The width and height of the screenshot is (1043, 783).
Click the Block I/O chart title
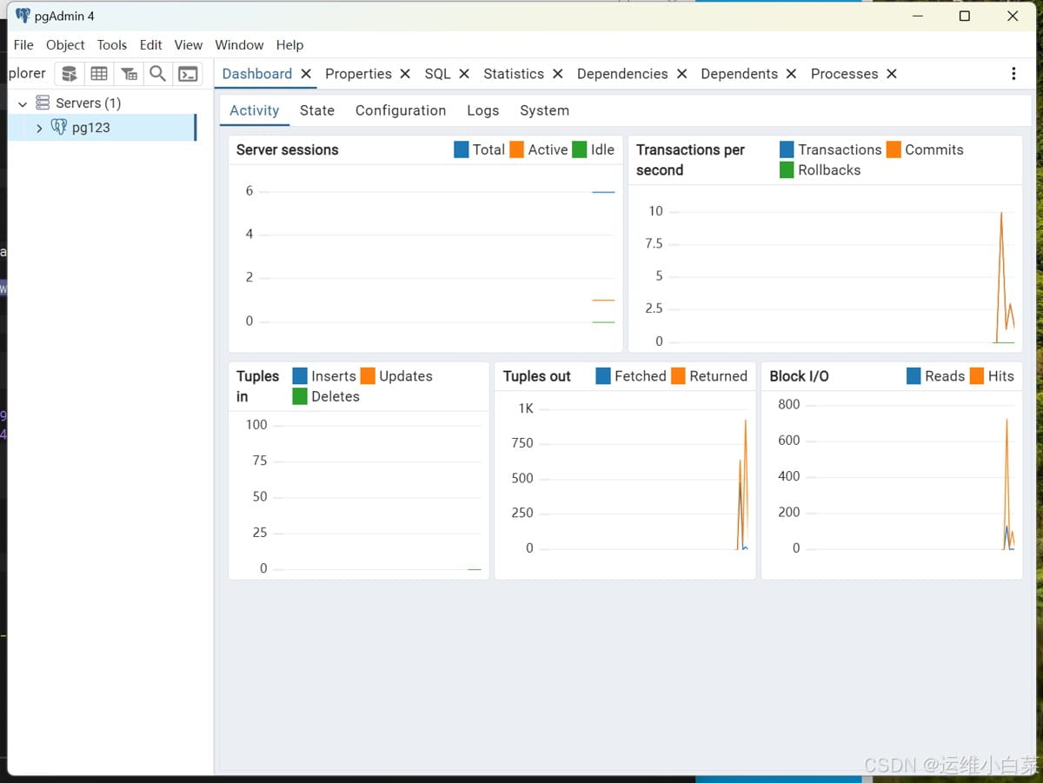click(799, 376)
